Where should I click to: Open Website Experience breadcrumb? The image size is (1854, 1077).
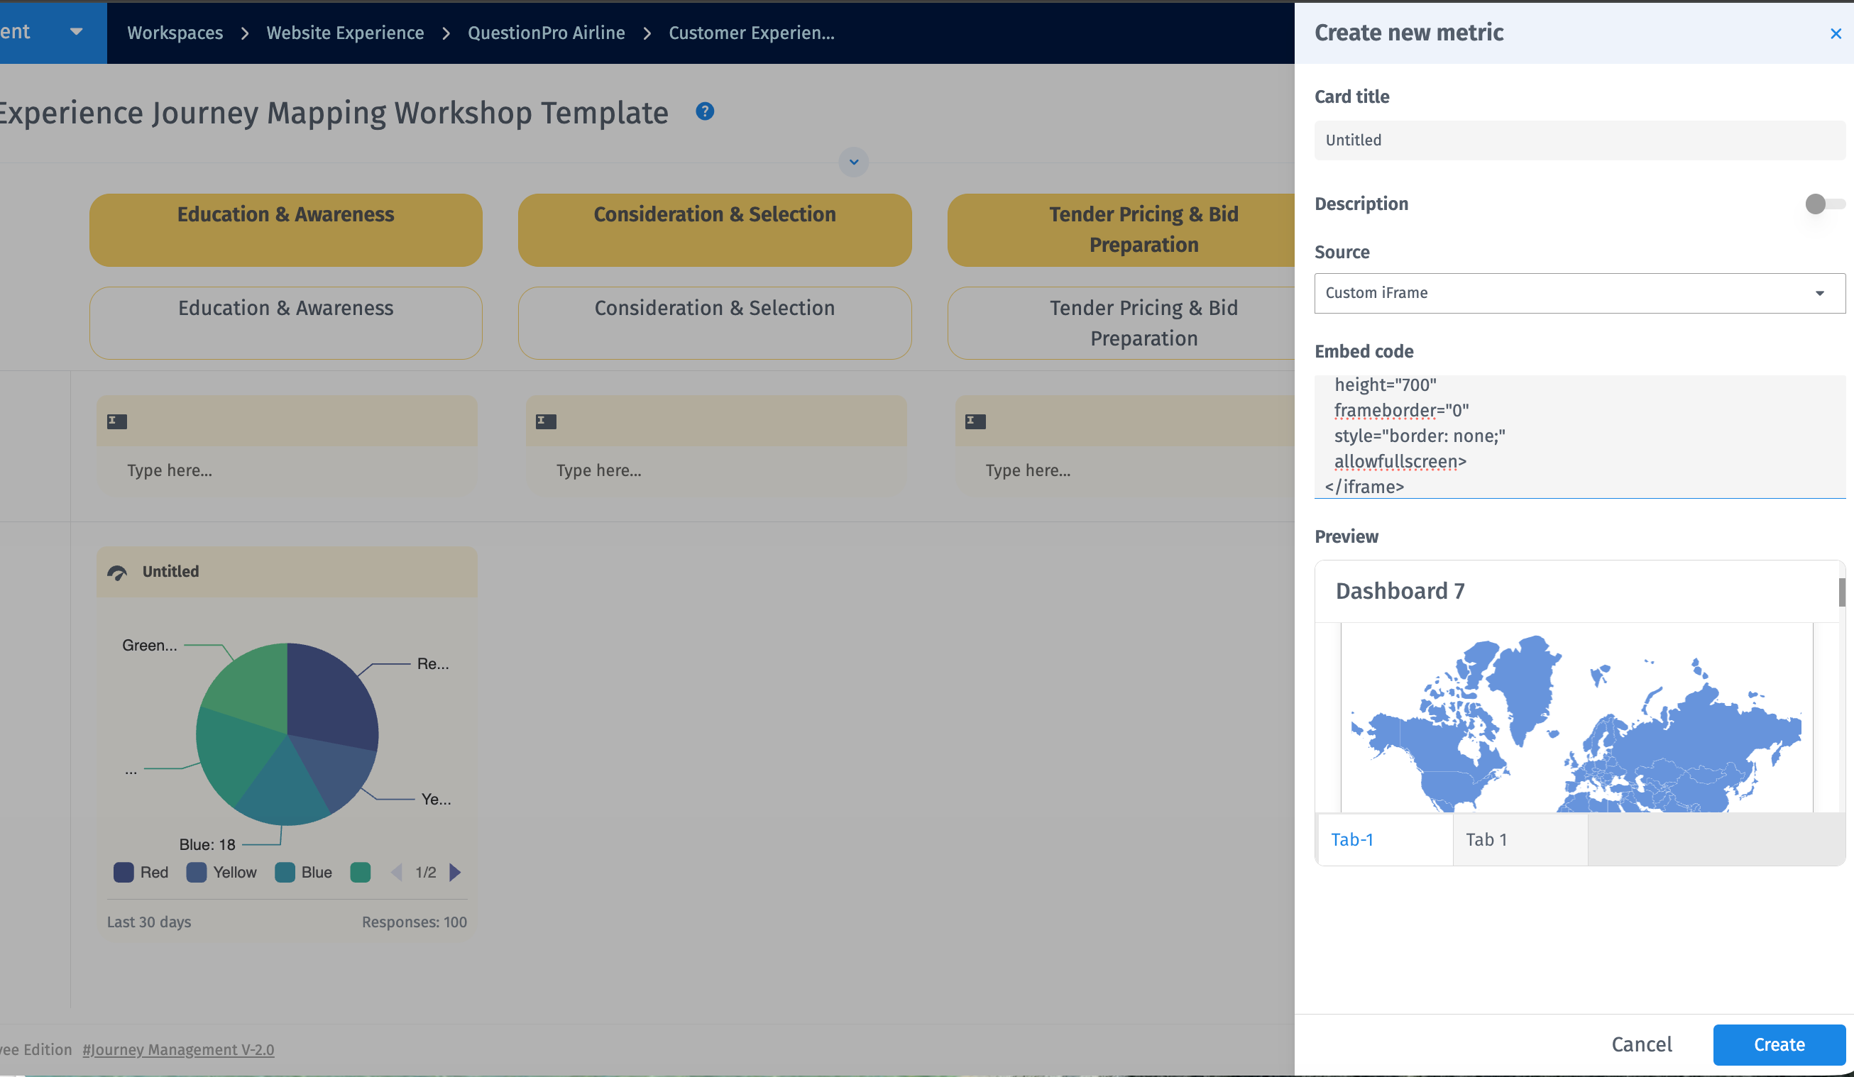coord(345,33)
